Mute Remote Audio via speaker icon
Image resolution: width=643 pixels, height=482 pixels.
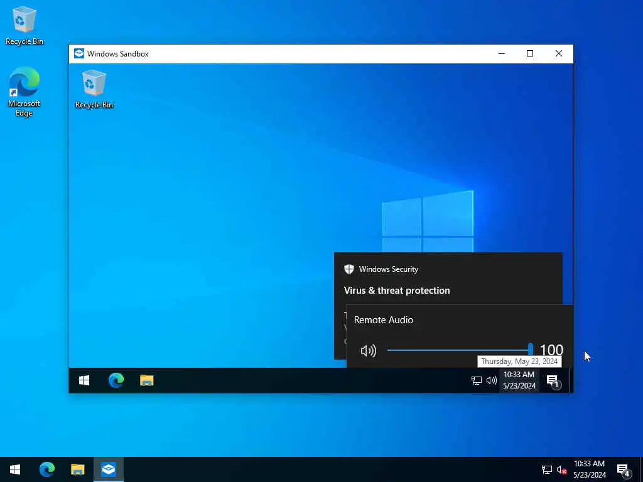(x=368, y=351)
